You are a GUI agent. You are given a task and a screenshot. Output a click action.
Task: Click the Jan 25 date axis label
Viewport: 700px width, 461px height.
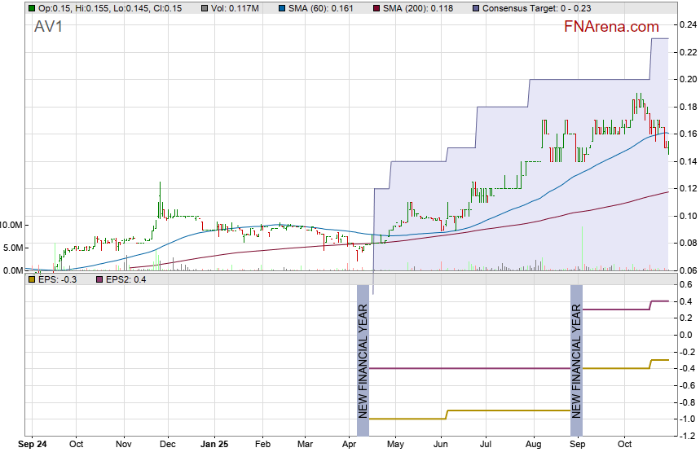[x=214, y=446]
